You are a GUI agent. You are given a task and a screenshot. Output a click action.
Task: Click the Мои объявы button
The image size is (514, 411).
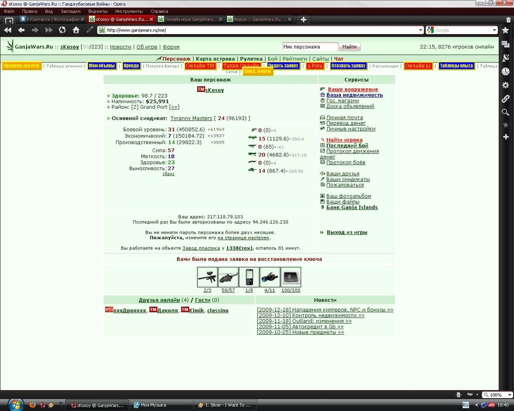tap(102, 66)
